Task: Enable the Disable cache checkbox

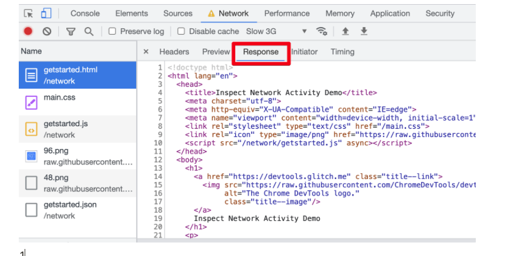Action: pos(181,31)
